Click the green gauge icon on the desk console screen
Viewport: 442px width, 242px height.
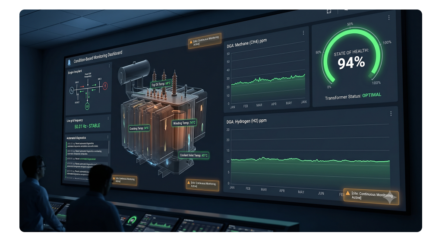click(132, 220)
